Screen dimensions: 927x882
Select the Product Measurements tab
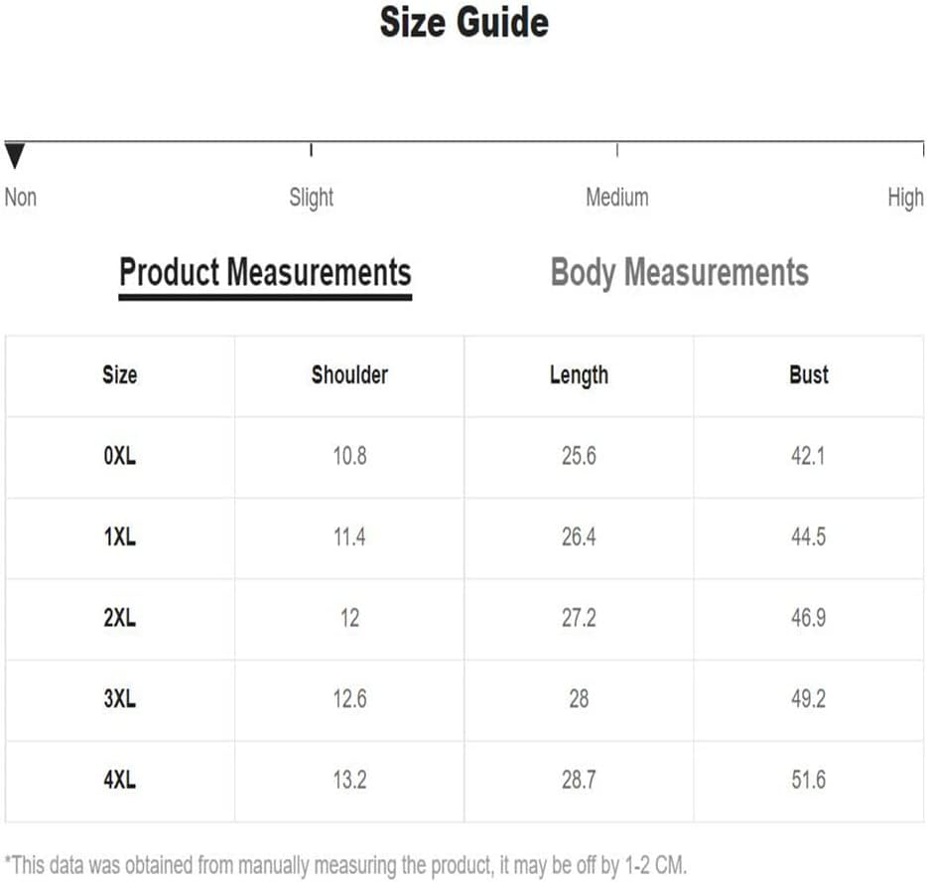(265, 272)
